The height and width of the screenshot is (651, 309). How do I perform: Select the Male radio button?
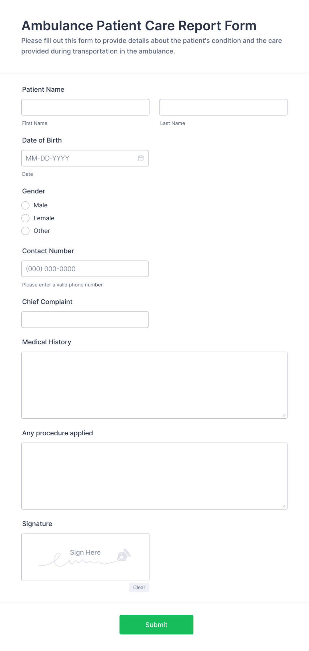pyautogui.click(x=25, y=205)
